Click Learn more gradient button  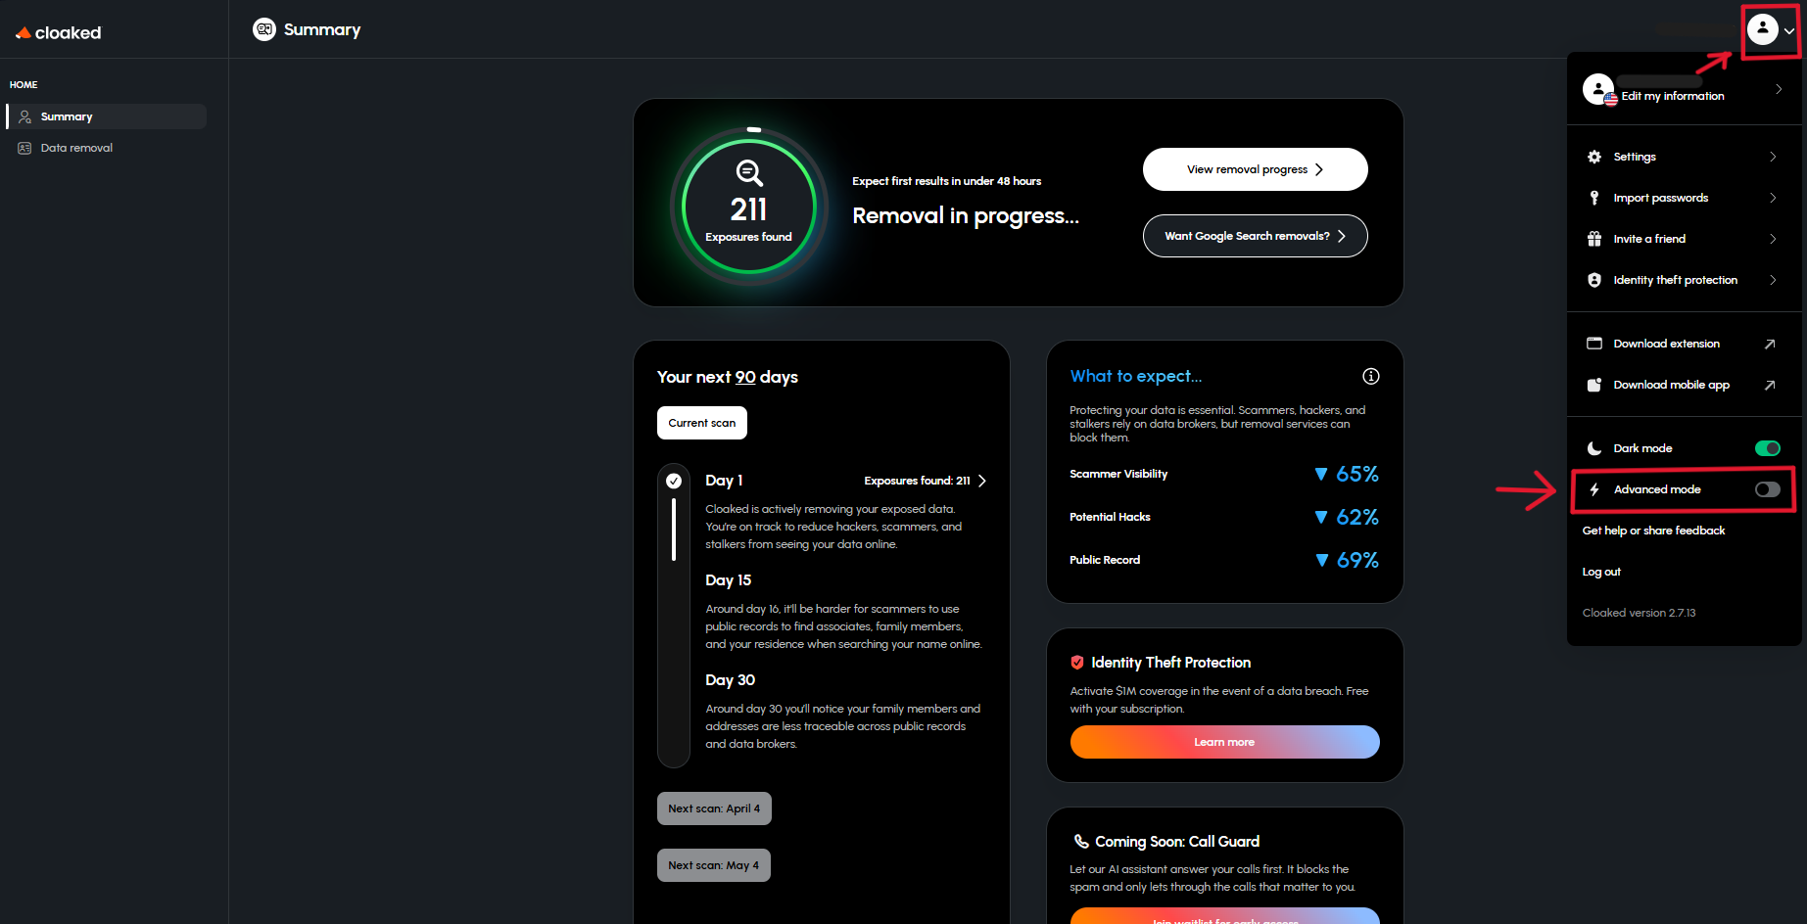(x=1224, y=742)
